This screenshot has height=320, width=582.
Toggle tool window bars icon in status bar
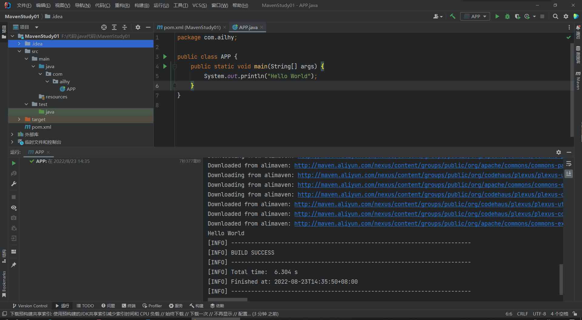point(5,314)
